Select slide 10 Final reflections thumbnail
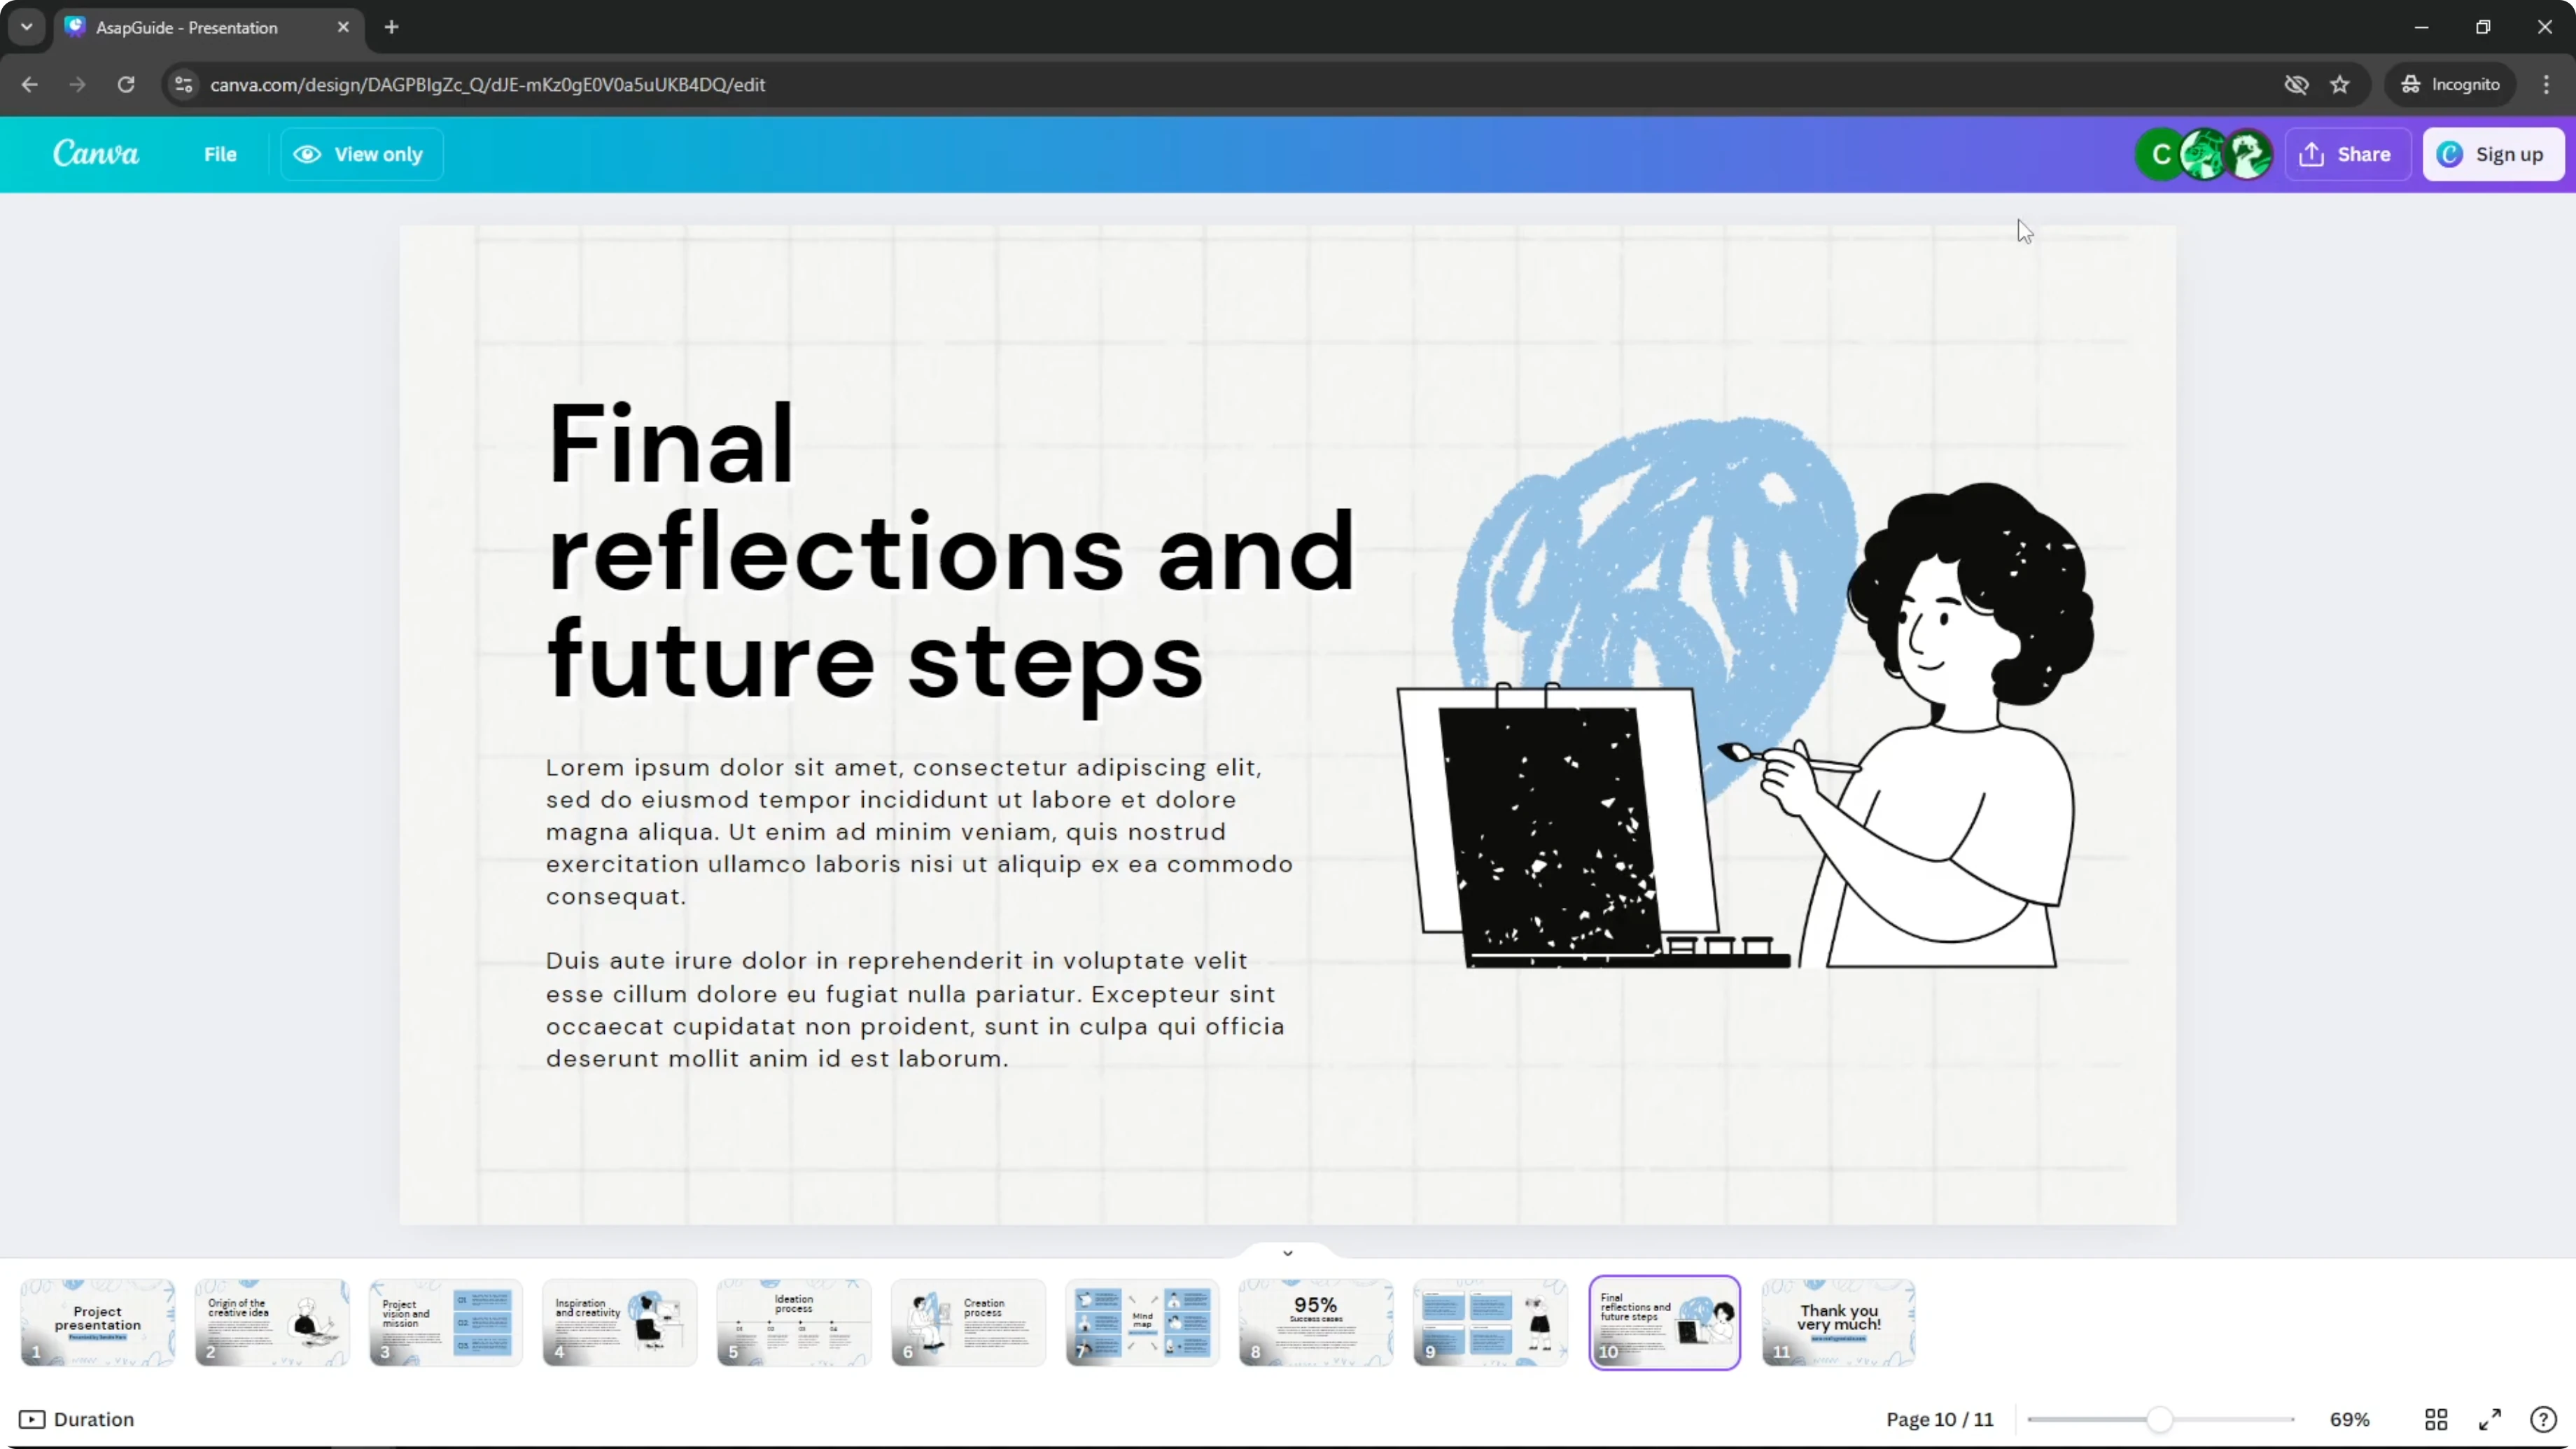The image size is (2576, 1449). pos(1665,1322)
